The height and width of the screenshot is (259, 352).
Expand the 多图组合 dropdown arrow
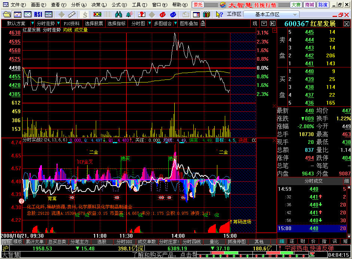click(x=175, y=23)
